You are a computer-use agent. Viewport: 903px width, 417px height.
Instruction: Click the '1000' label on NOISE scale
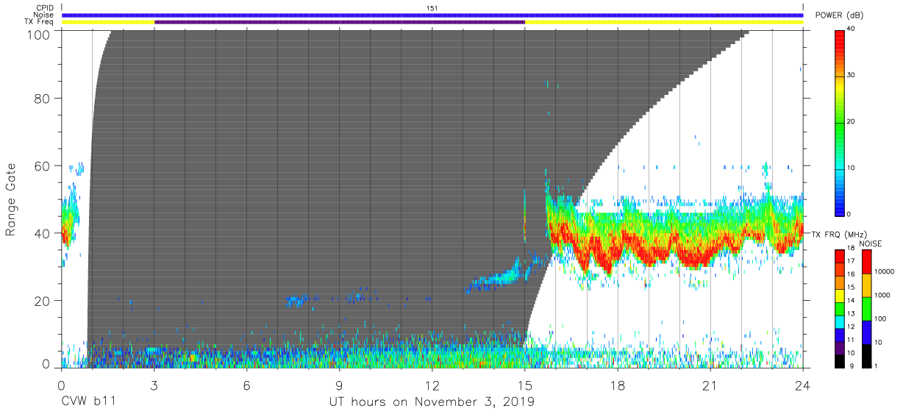click(883, 296)
